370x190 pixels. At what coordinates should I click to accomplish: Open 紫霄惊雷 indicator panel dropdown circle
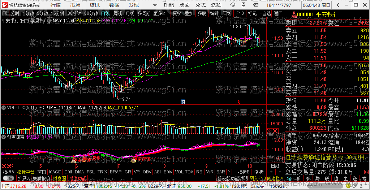coord(4,137)
